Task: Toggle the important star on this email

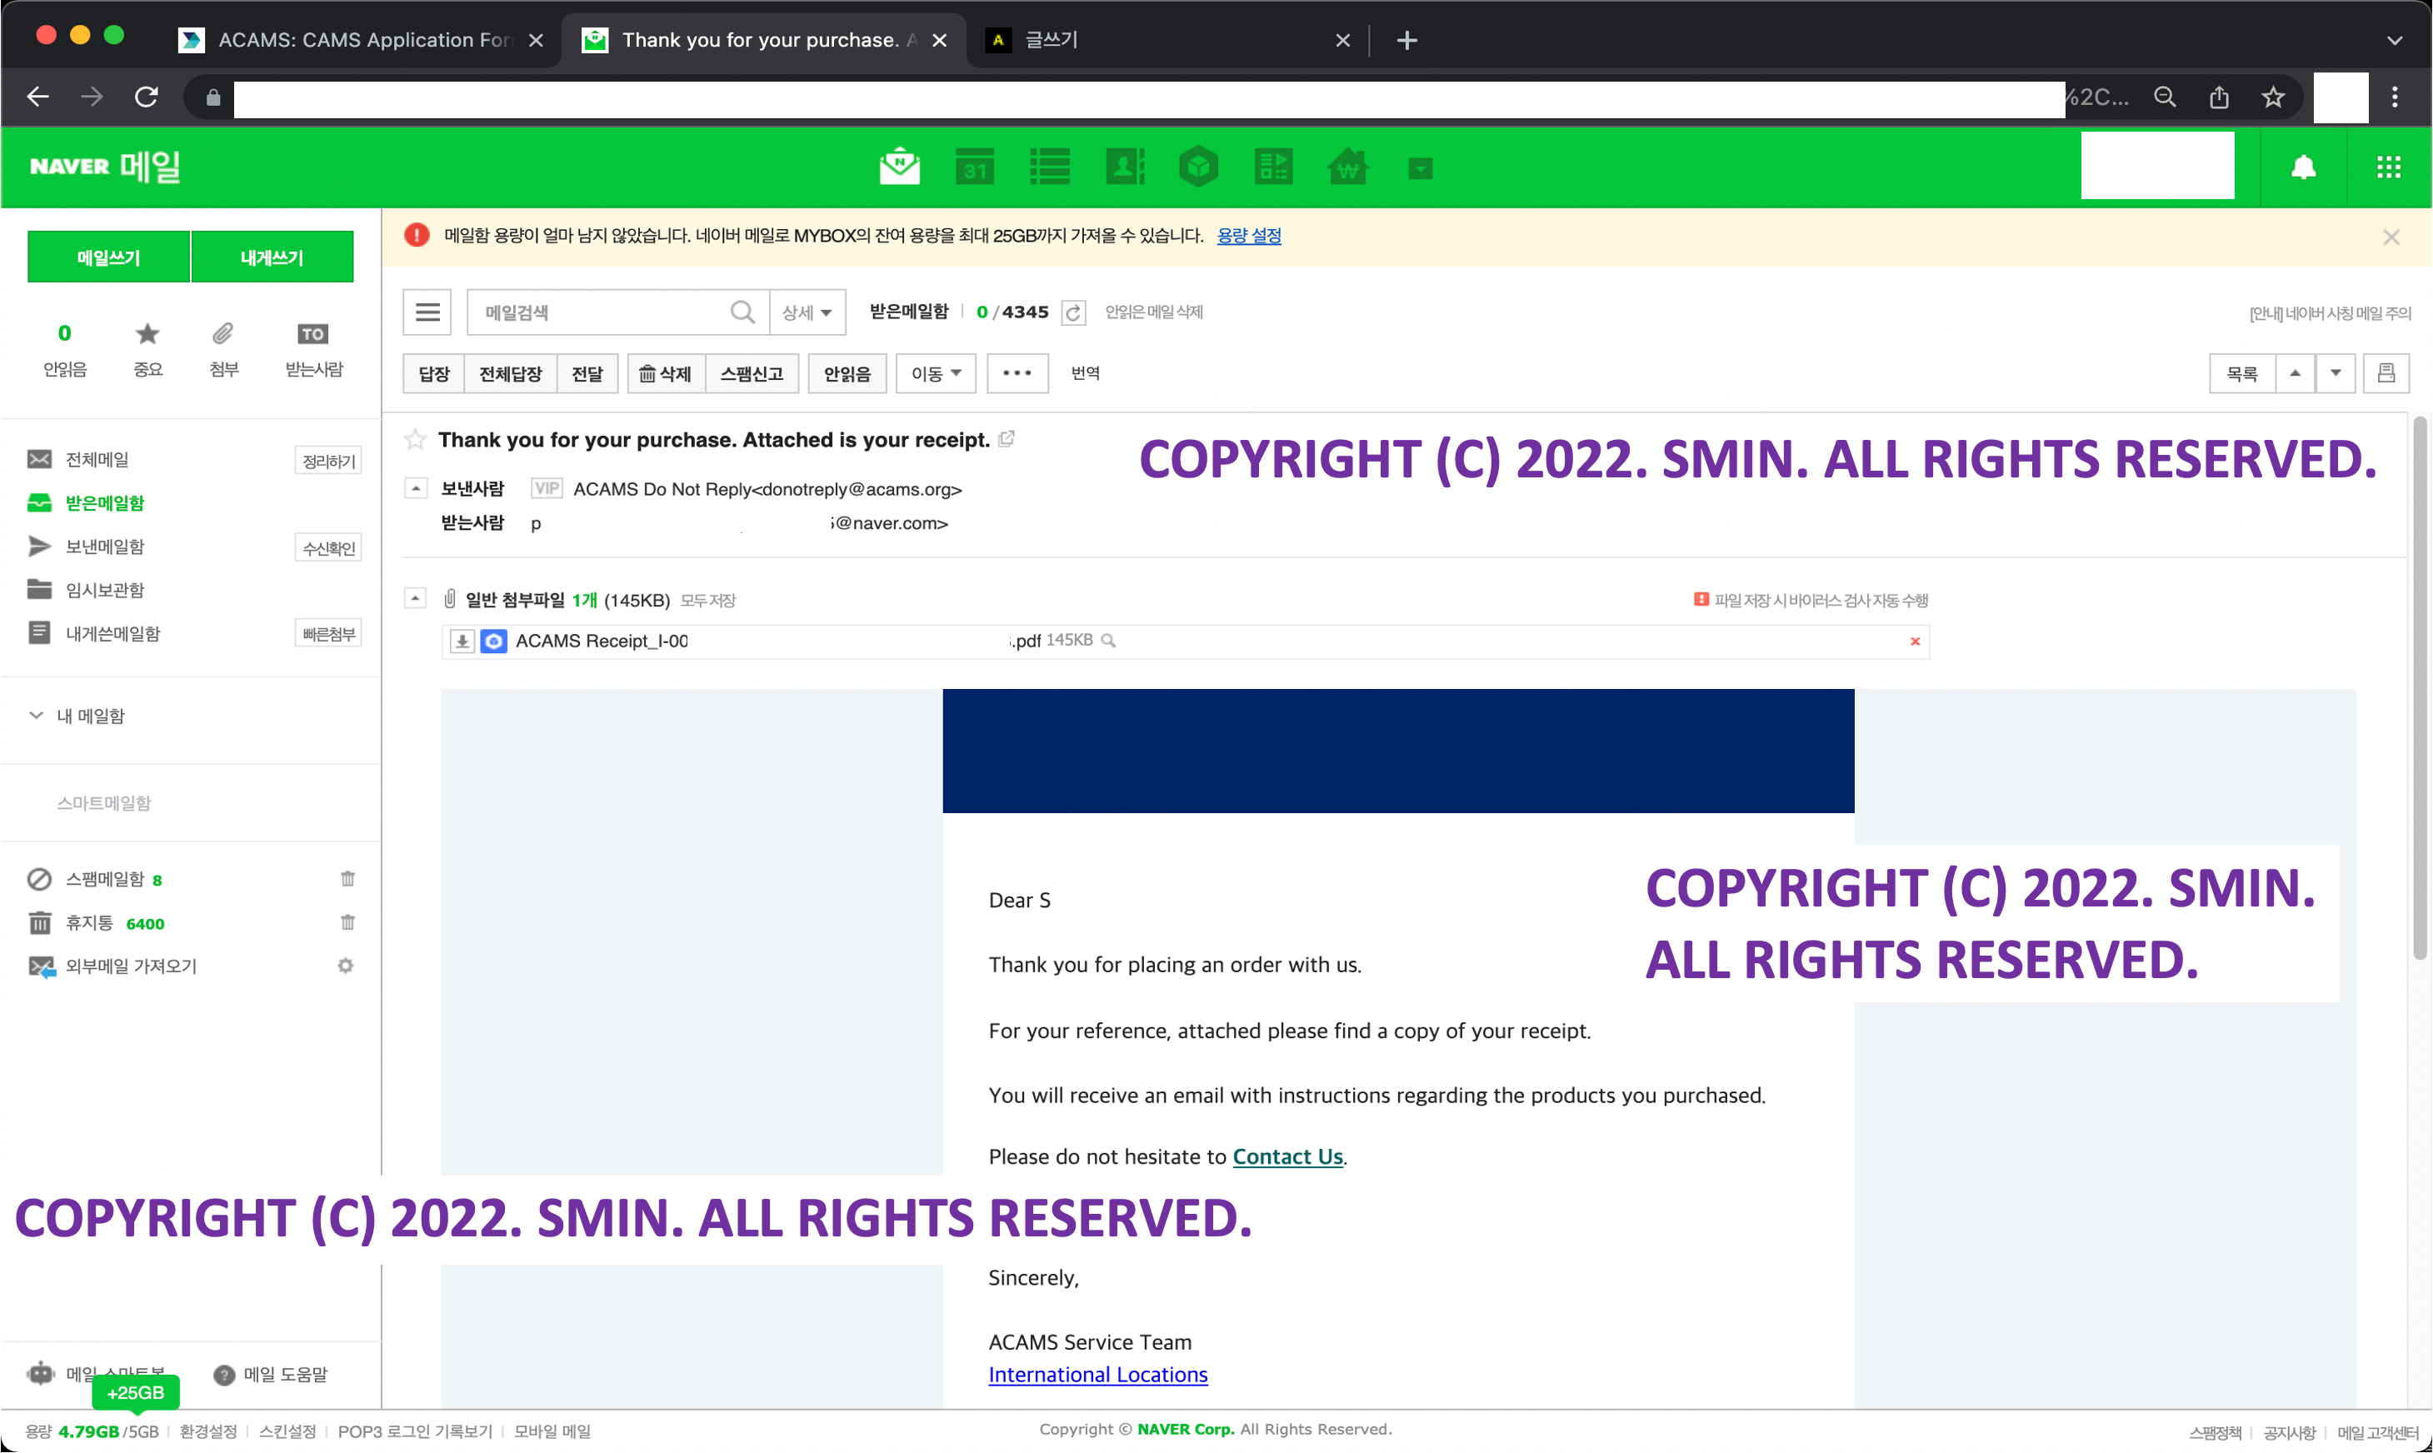Action: (x=415, y=440)
